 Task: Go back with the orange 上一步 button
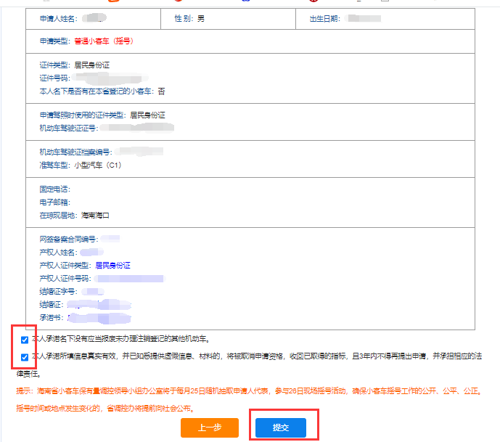(209, 427)
